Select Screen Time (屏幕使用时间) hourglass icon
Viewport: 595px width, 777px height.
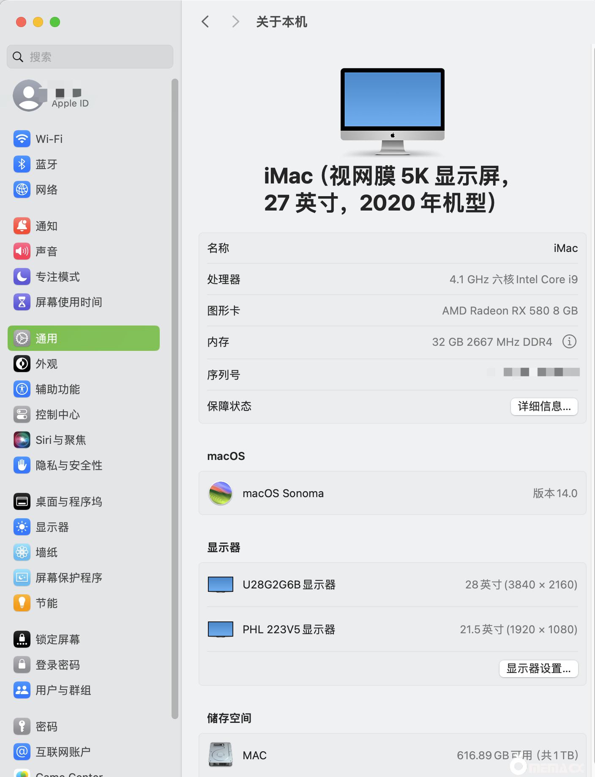(22, 302)
